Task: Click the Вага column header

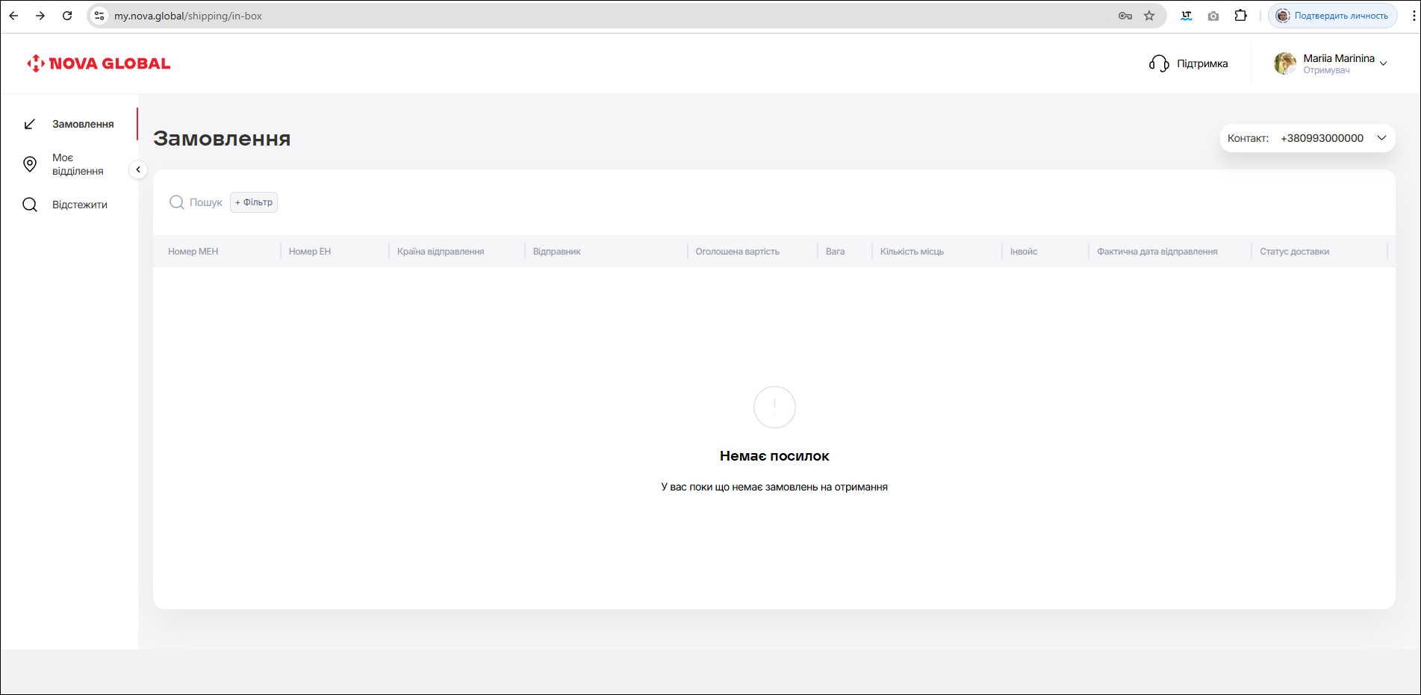Action: pos(836,252)
